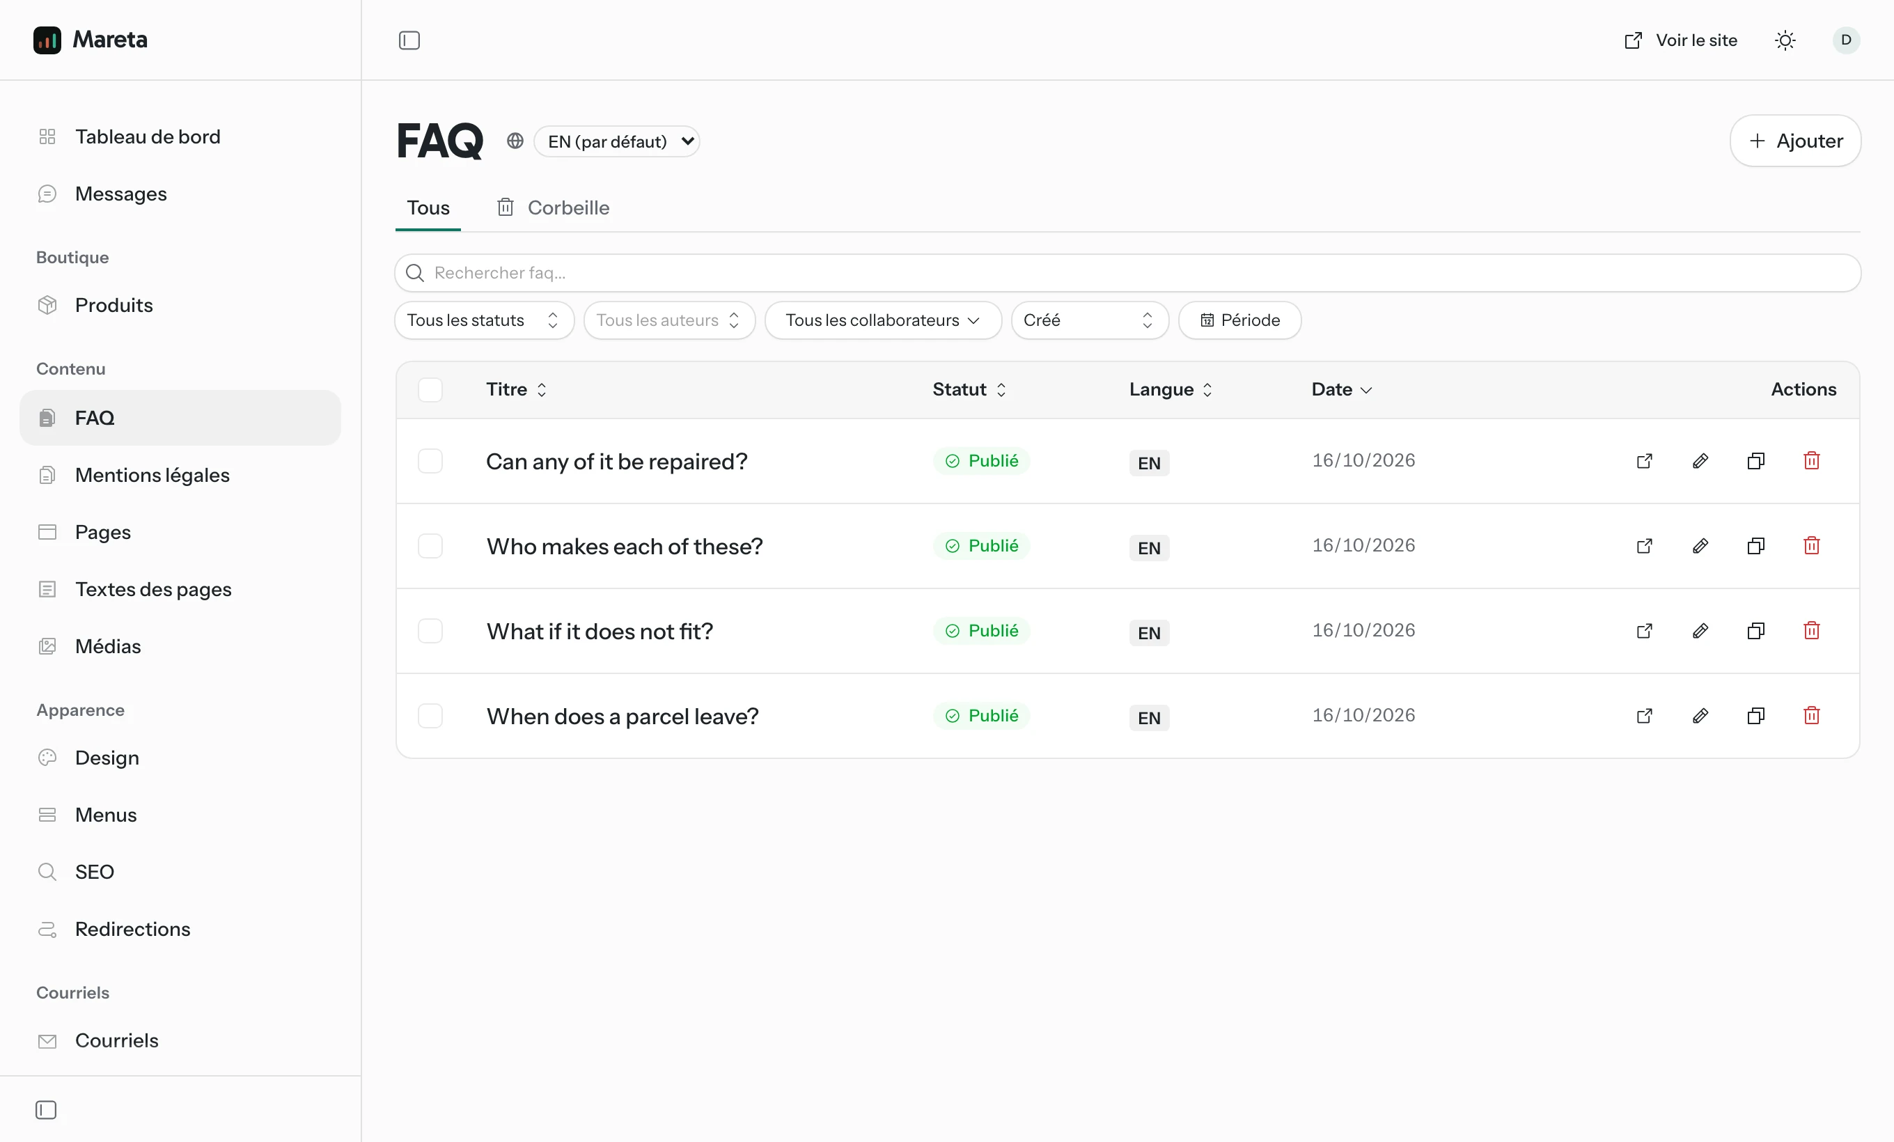1894x1142 pixels.
Task: Focus the 'Rechercher faq...' search field
Action: (x=1127, y=273)
